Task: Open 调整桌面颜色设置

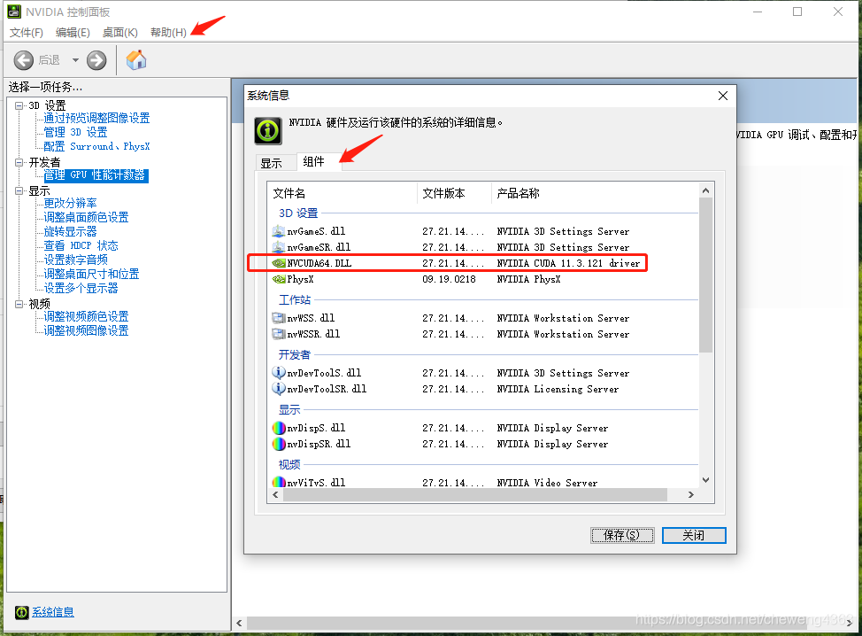Action: pyautogui.click(x=87, y=217)
